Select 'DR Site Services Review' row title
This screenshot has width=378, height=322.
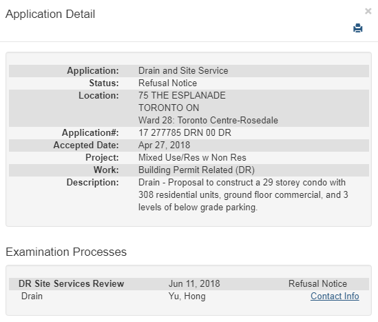(72, 283)
